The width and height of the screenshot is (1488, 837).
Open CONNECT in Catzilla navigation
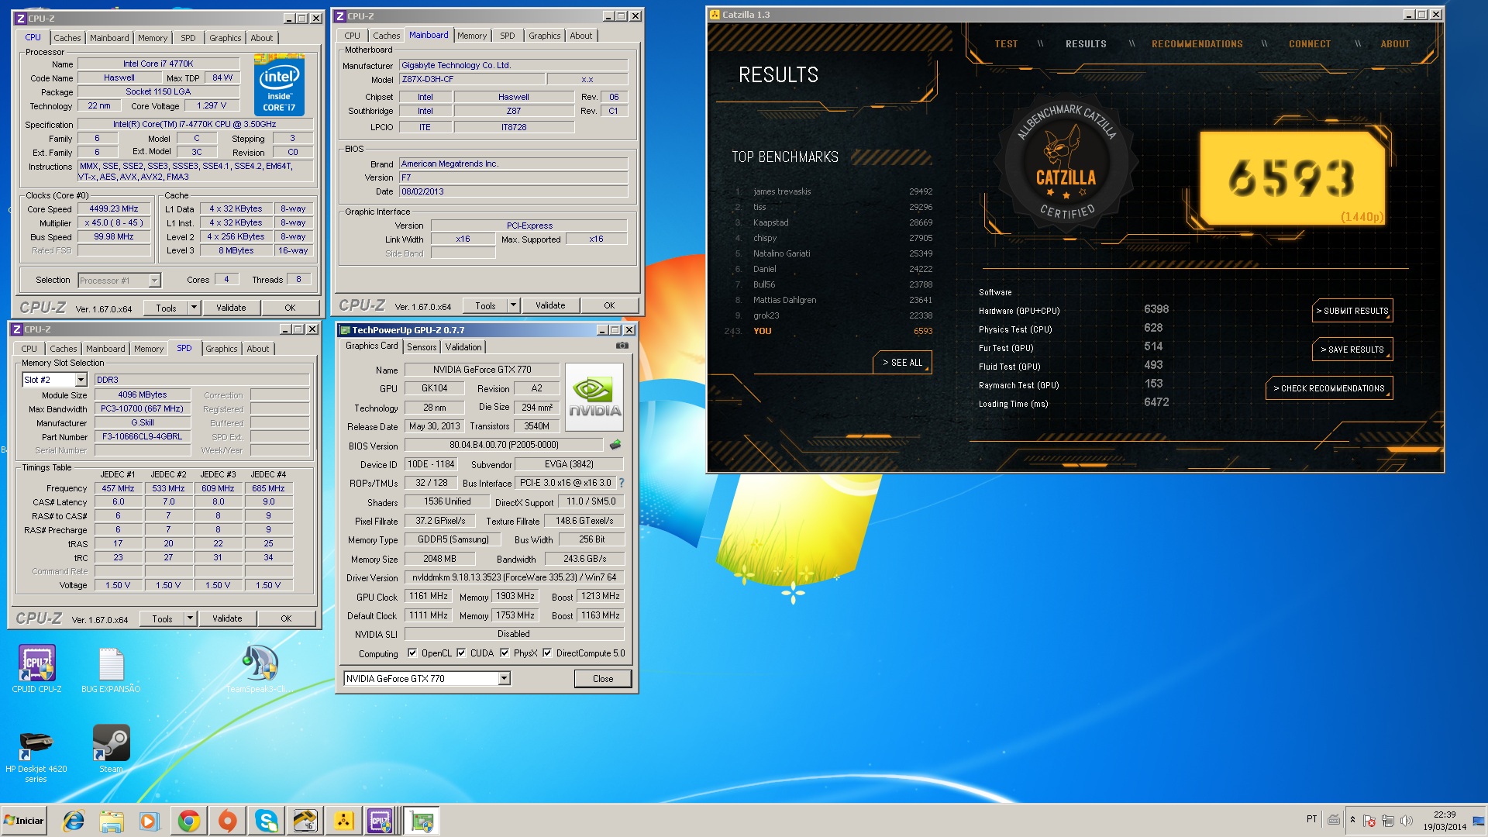(1309, 44)
